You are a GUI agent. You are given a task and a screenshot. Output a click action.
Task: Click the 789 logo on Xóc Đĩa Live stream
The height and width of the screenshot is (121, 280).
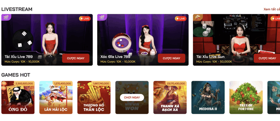tap(102, 17)
